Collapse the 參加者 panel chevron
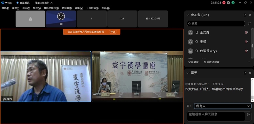The width and height of the screenshot is (254, 124). [188, 15]
